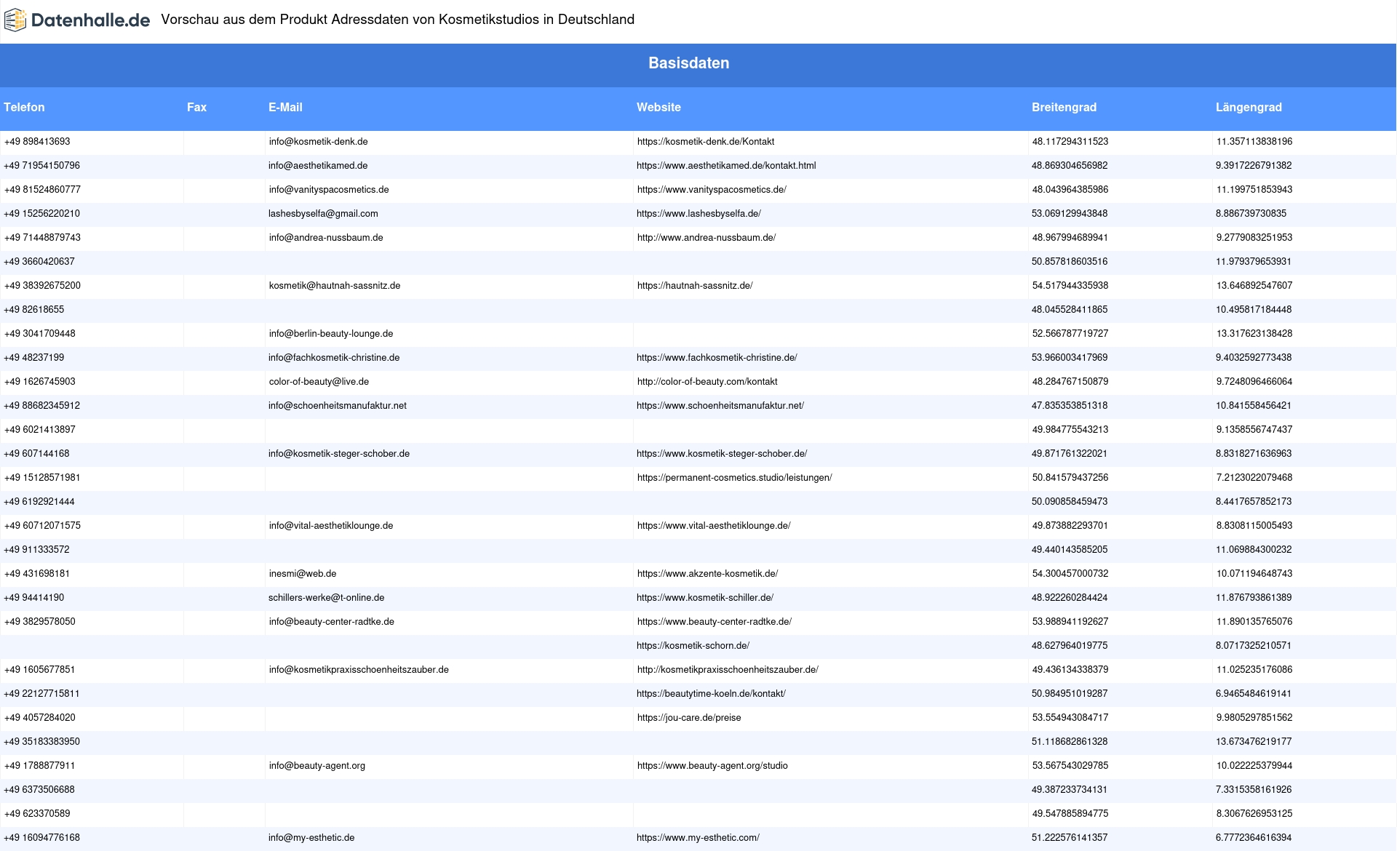The width and height of the screenshot is (1397, 851).
Task: Click website http://kosmetikpraxisschoenheitszauber.de/
Action: [728, 670]
